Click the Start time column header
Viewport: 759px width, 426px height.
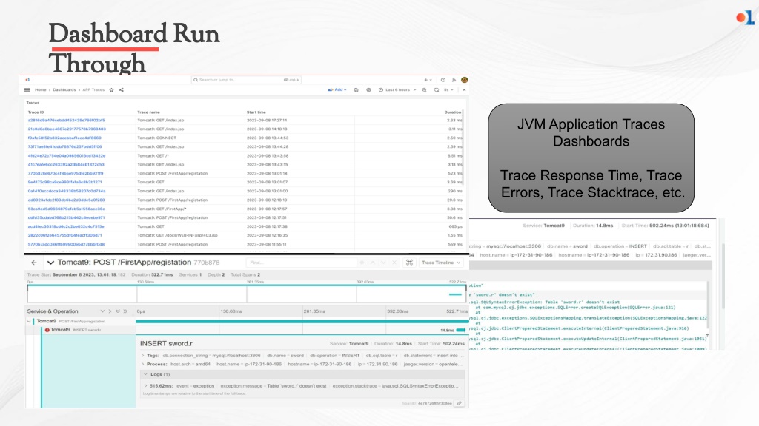256,112
